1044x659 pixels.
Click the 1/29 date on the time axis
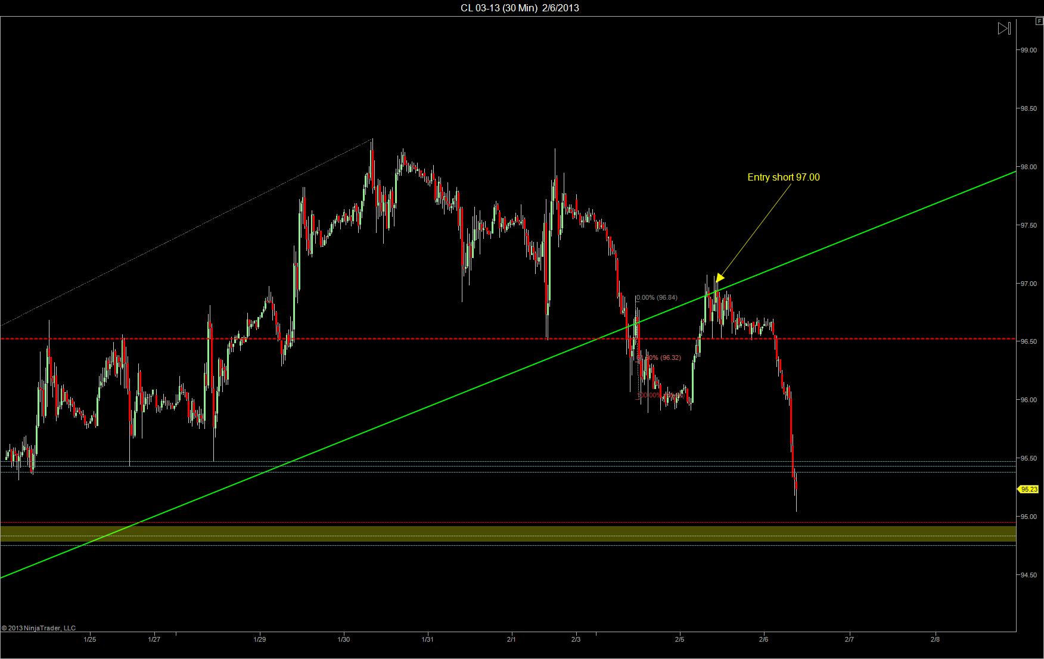(260, 639)
